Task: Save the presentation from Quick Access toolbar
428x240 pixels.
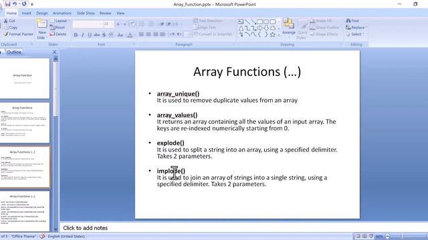Action: click(7, 4)
